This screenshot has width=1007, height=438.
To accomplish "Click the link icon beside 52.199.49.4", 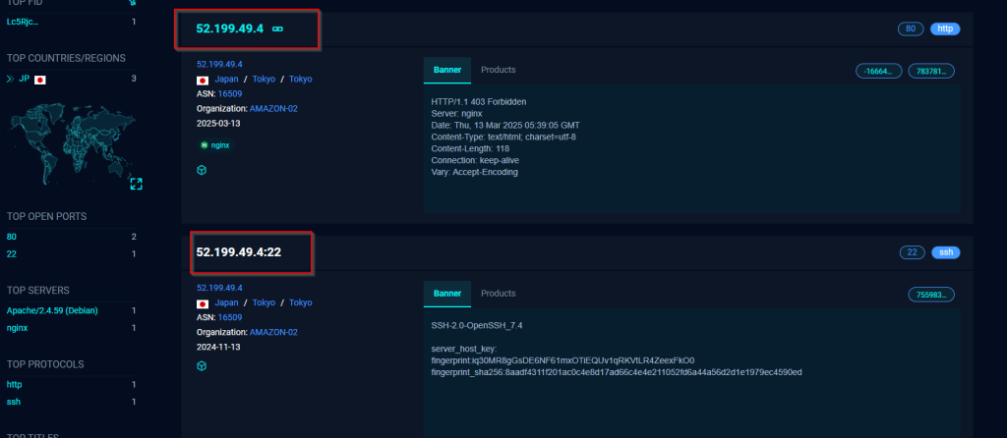I will (x=276, y=29).
